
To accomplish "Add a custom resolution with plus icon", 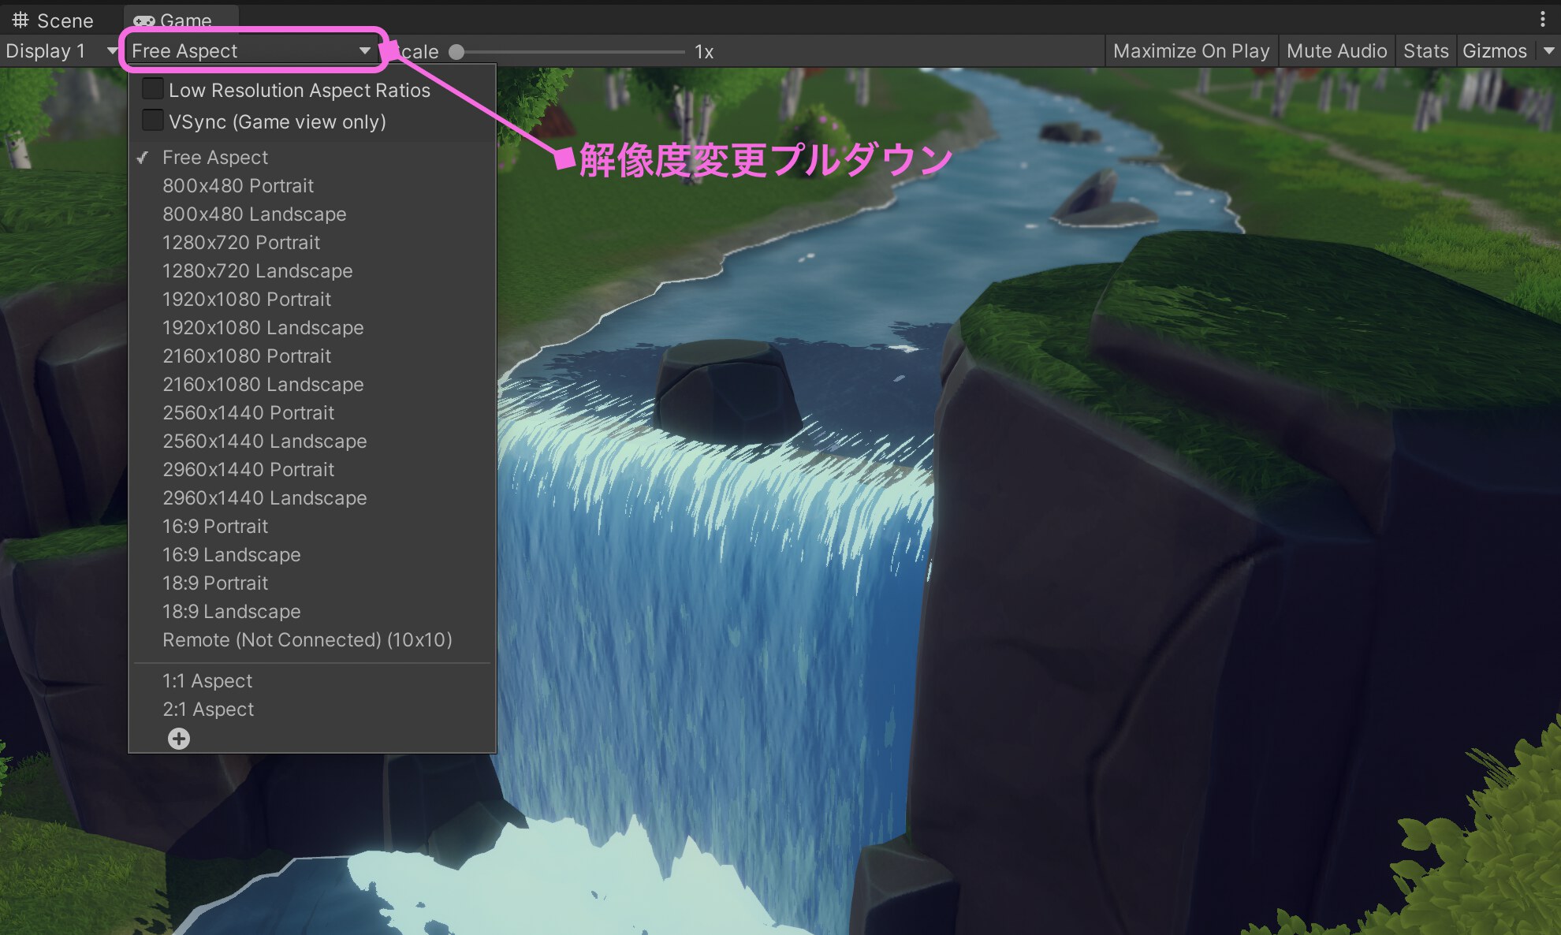I will (x=179, y=739).
